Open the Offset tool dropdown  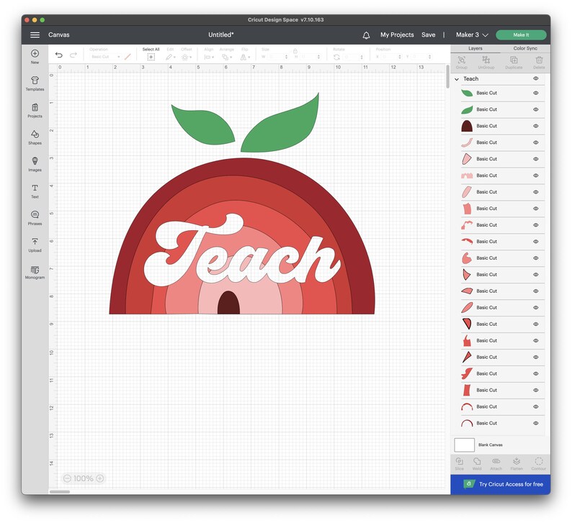click(x=186, y=57)
